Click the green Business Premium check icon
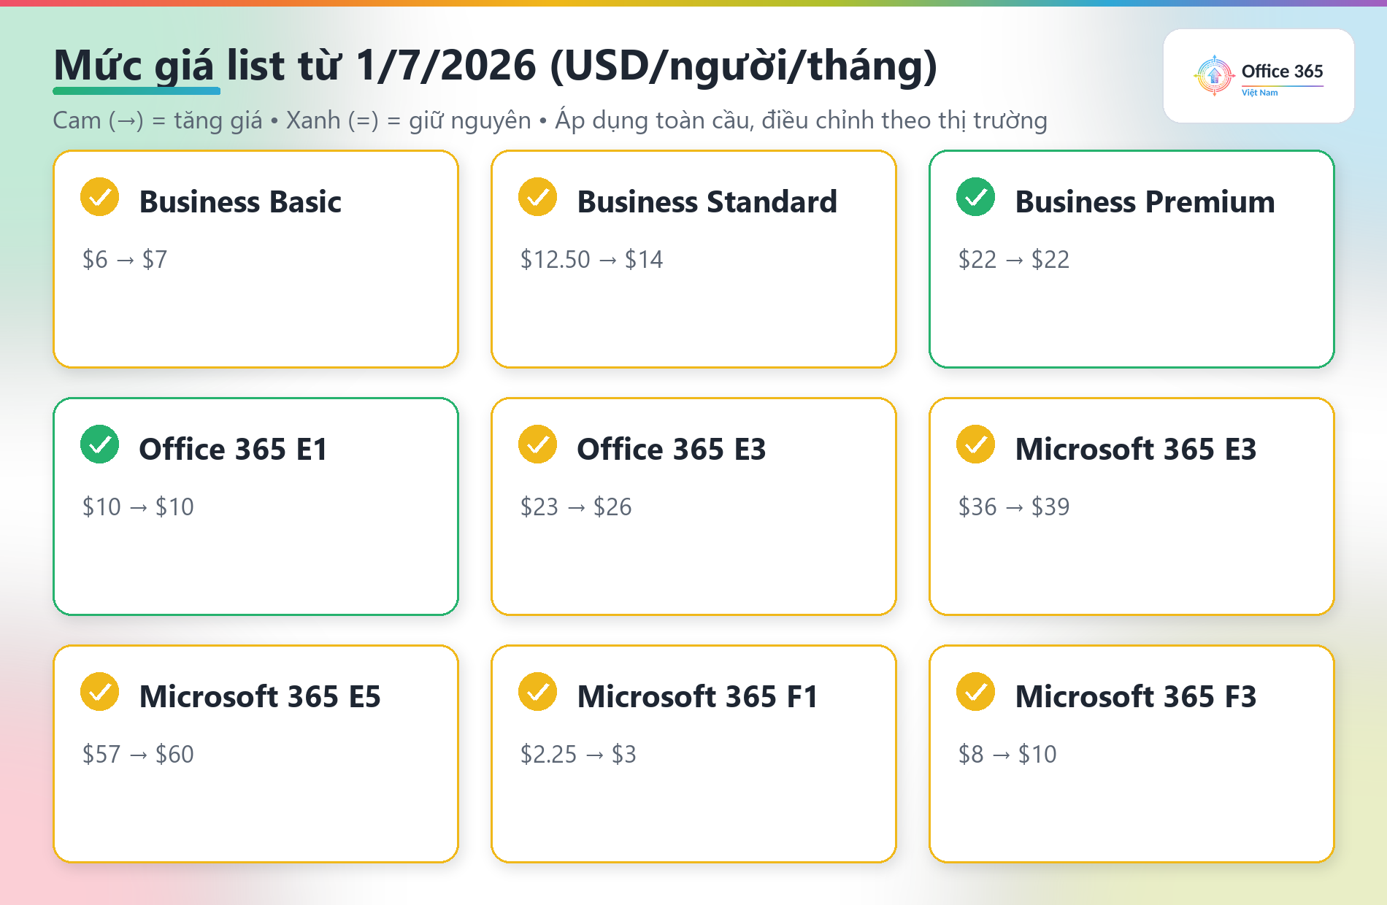The height and width of the screenshot is (905, 1387). tap(976, 197)
